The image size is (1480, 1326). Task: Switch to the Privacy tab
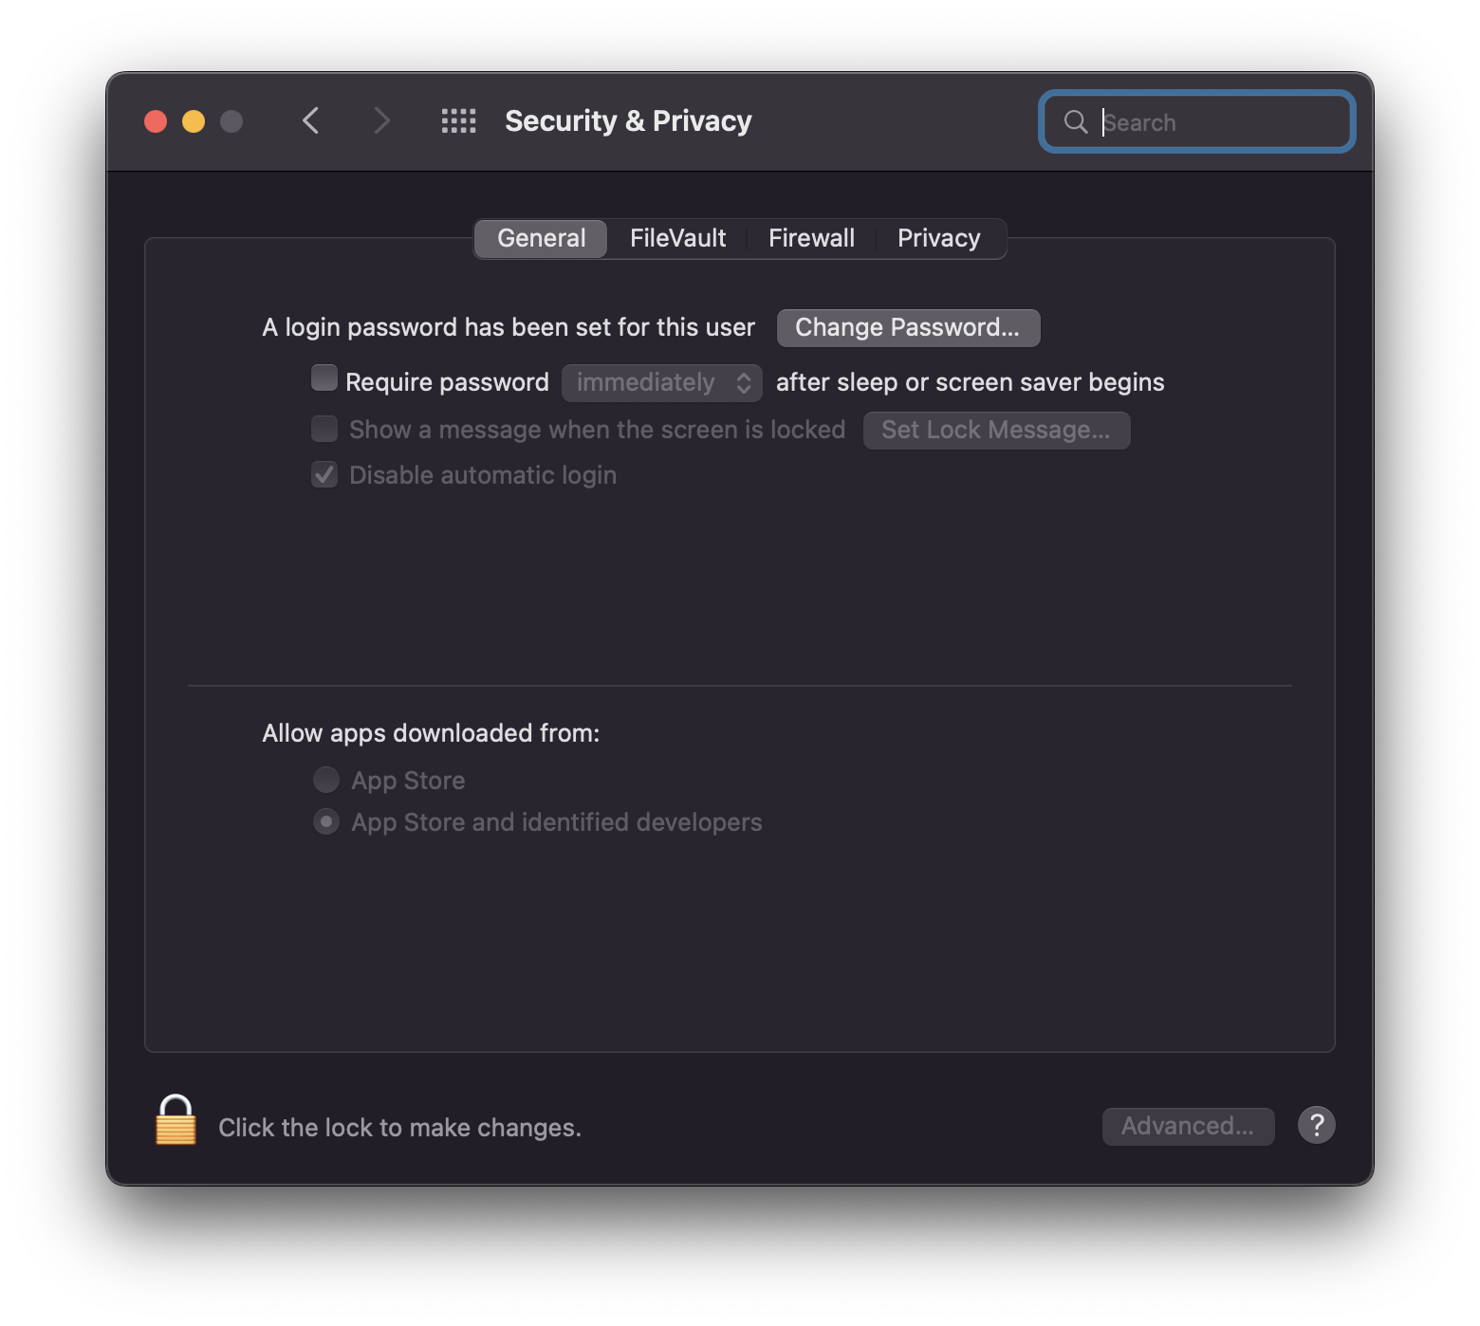[938, 238]
